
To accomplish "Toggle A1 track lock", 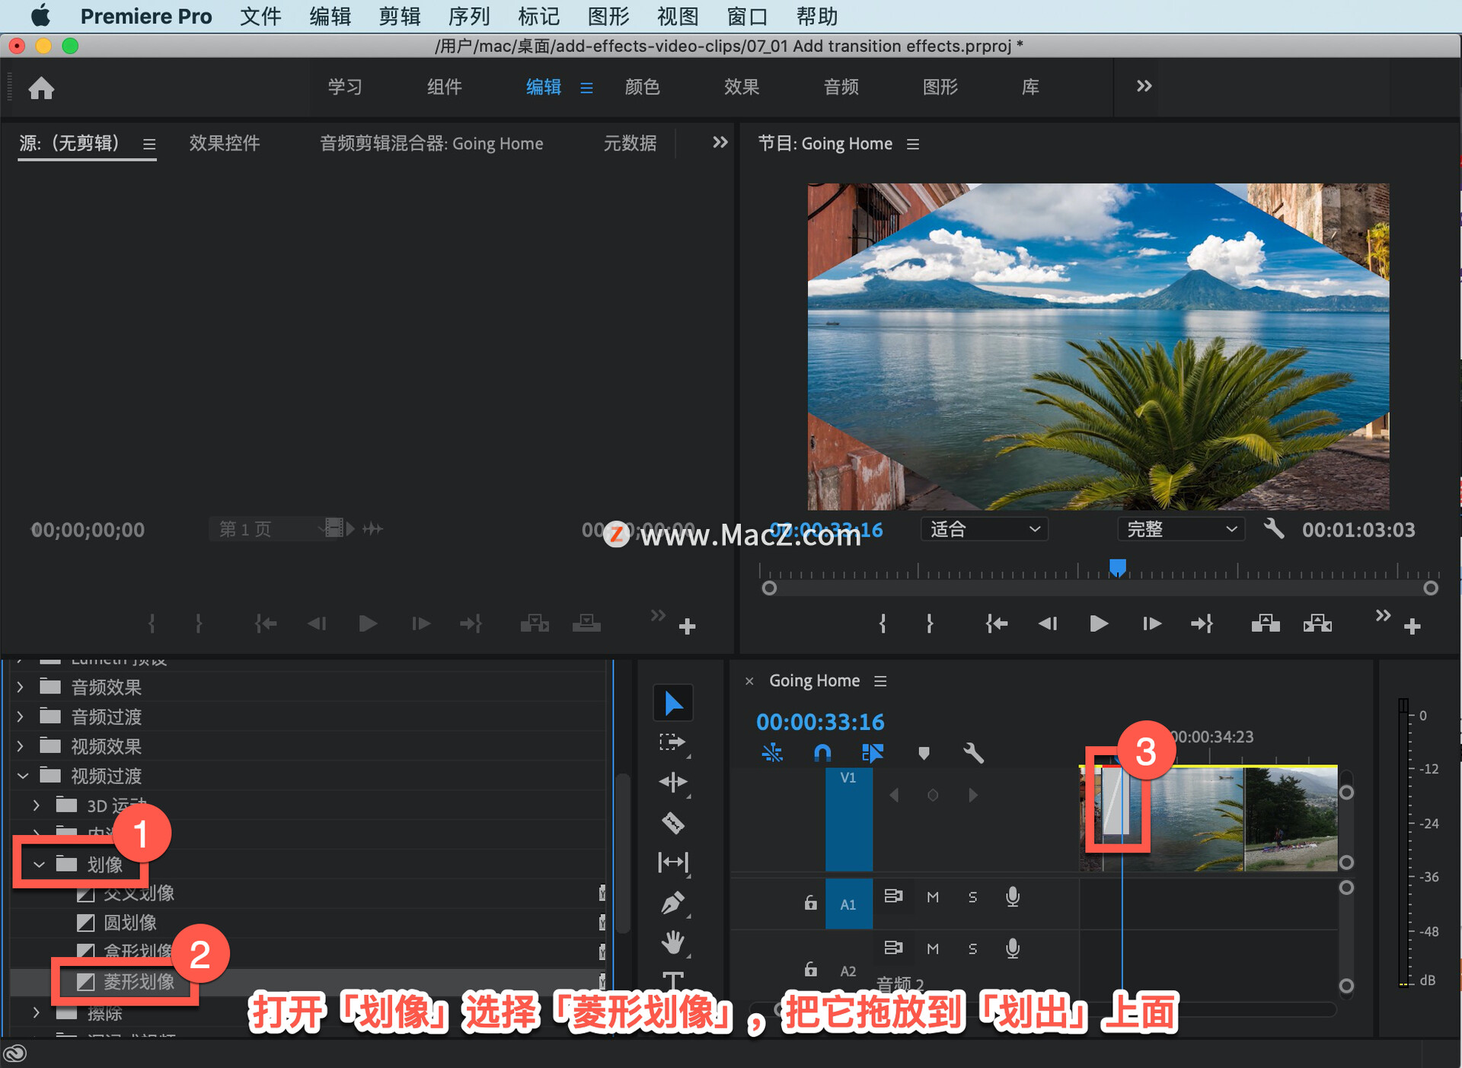I will point(810,903).
